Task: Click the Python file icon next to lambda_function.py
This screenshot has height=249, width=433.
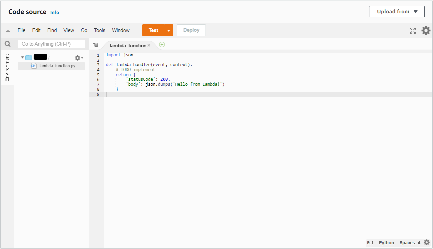Action: (33, 66)
